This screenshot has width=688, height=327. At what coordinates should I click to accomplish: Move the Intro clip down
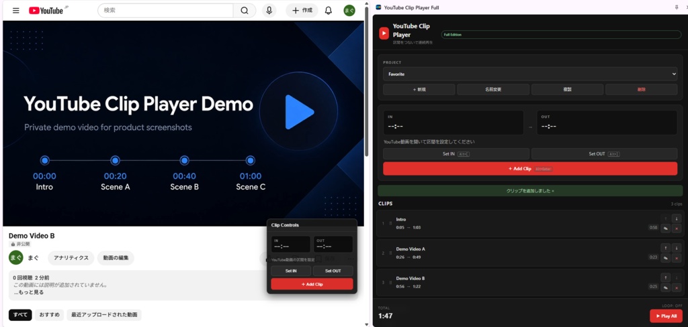[x=676, y=218]
